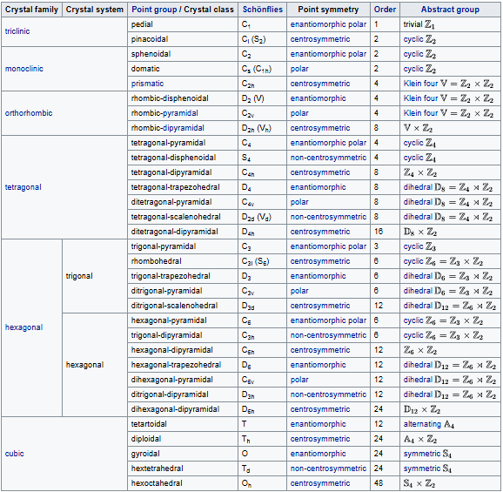
Task: Open dihedral link in tetragonal-trapezohedral row
Action: [x=418, y=187]
